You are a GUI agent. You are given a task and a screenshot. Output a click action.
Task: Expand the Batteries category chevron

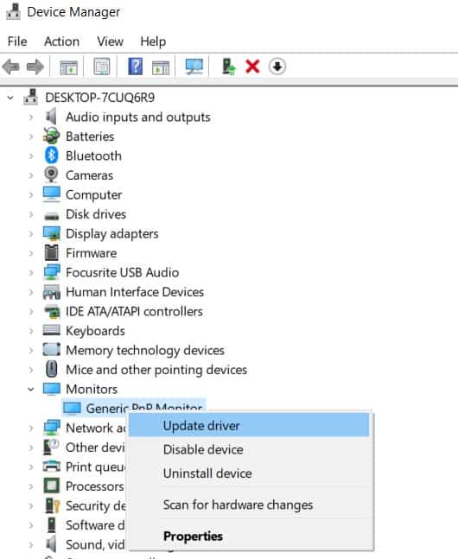click(31, 137)
